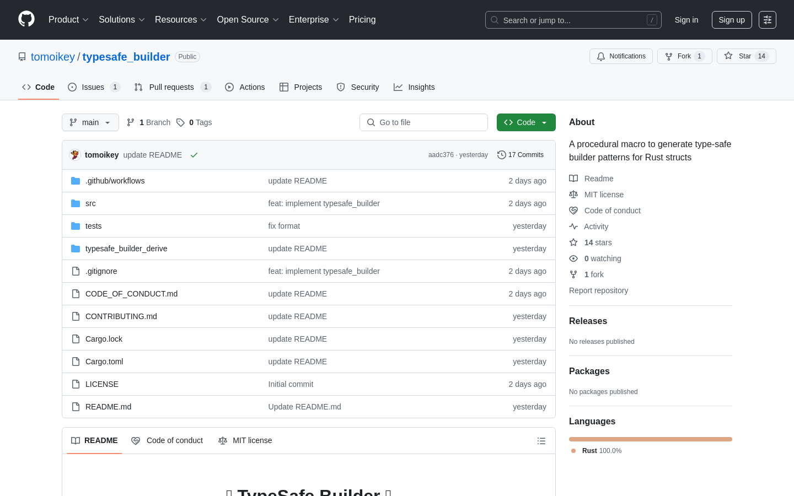Open the GitHub homepage logo
Viewport: 794px width, 496px height.
(x=26, y=19)
